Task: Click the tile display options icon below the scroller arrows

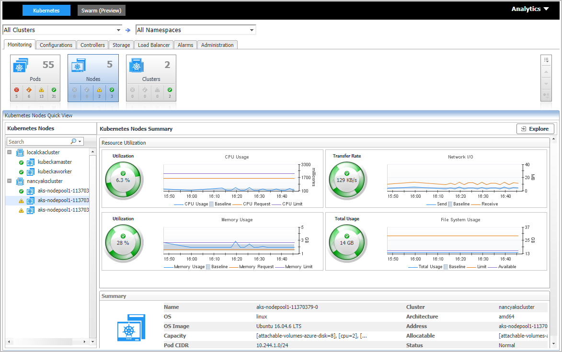Action: tap(546, 95)
